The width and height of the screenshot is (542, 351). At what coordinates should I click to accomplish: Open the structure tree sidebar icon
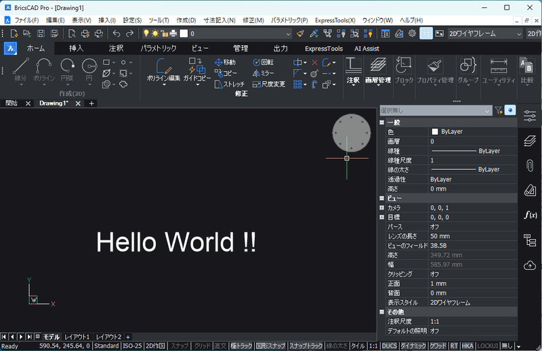point(530,240)
